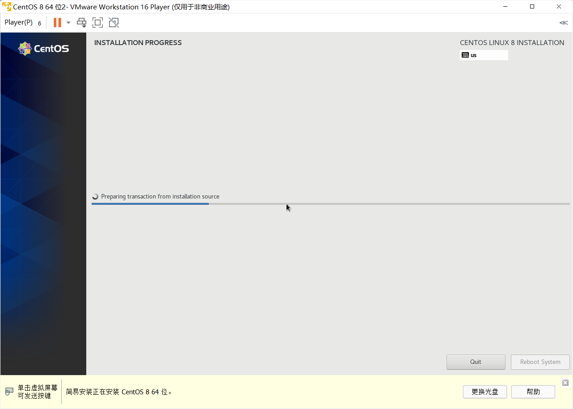The image size is (573, 409).
Task: Click the Quit button
Action: (x=476, y=362)
